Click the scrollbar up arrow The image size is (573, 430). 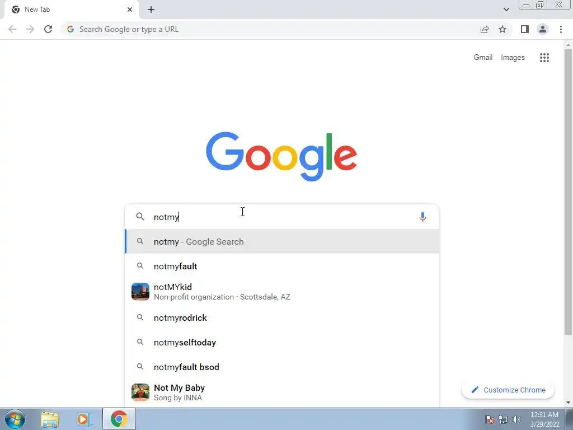coord(568,44)
